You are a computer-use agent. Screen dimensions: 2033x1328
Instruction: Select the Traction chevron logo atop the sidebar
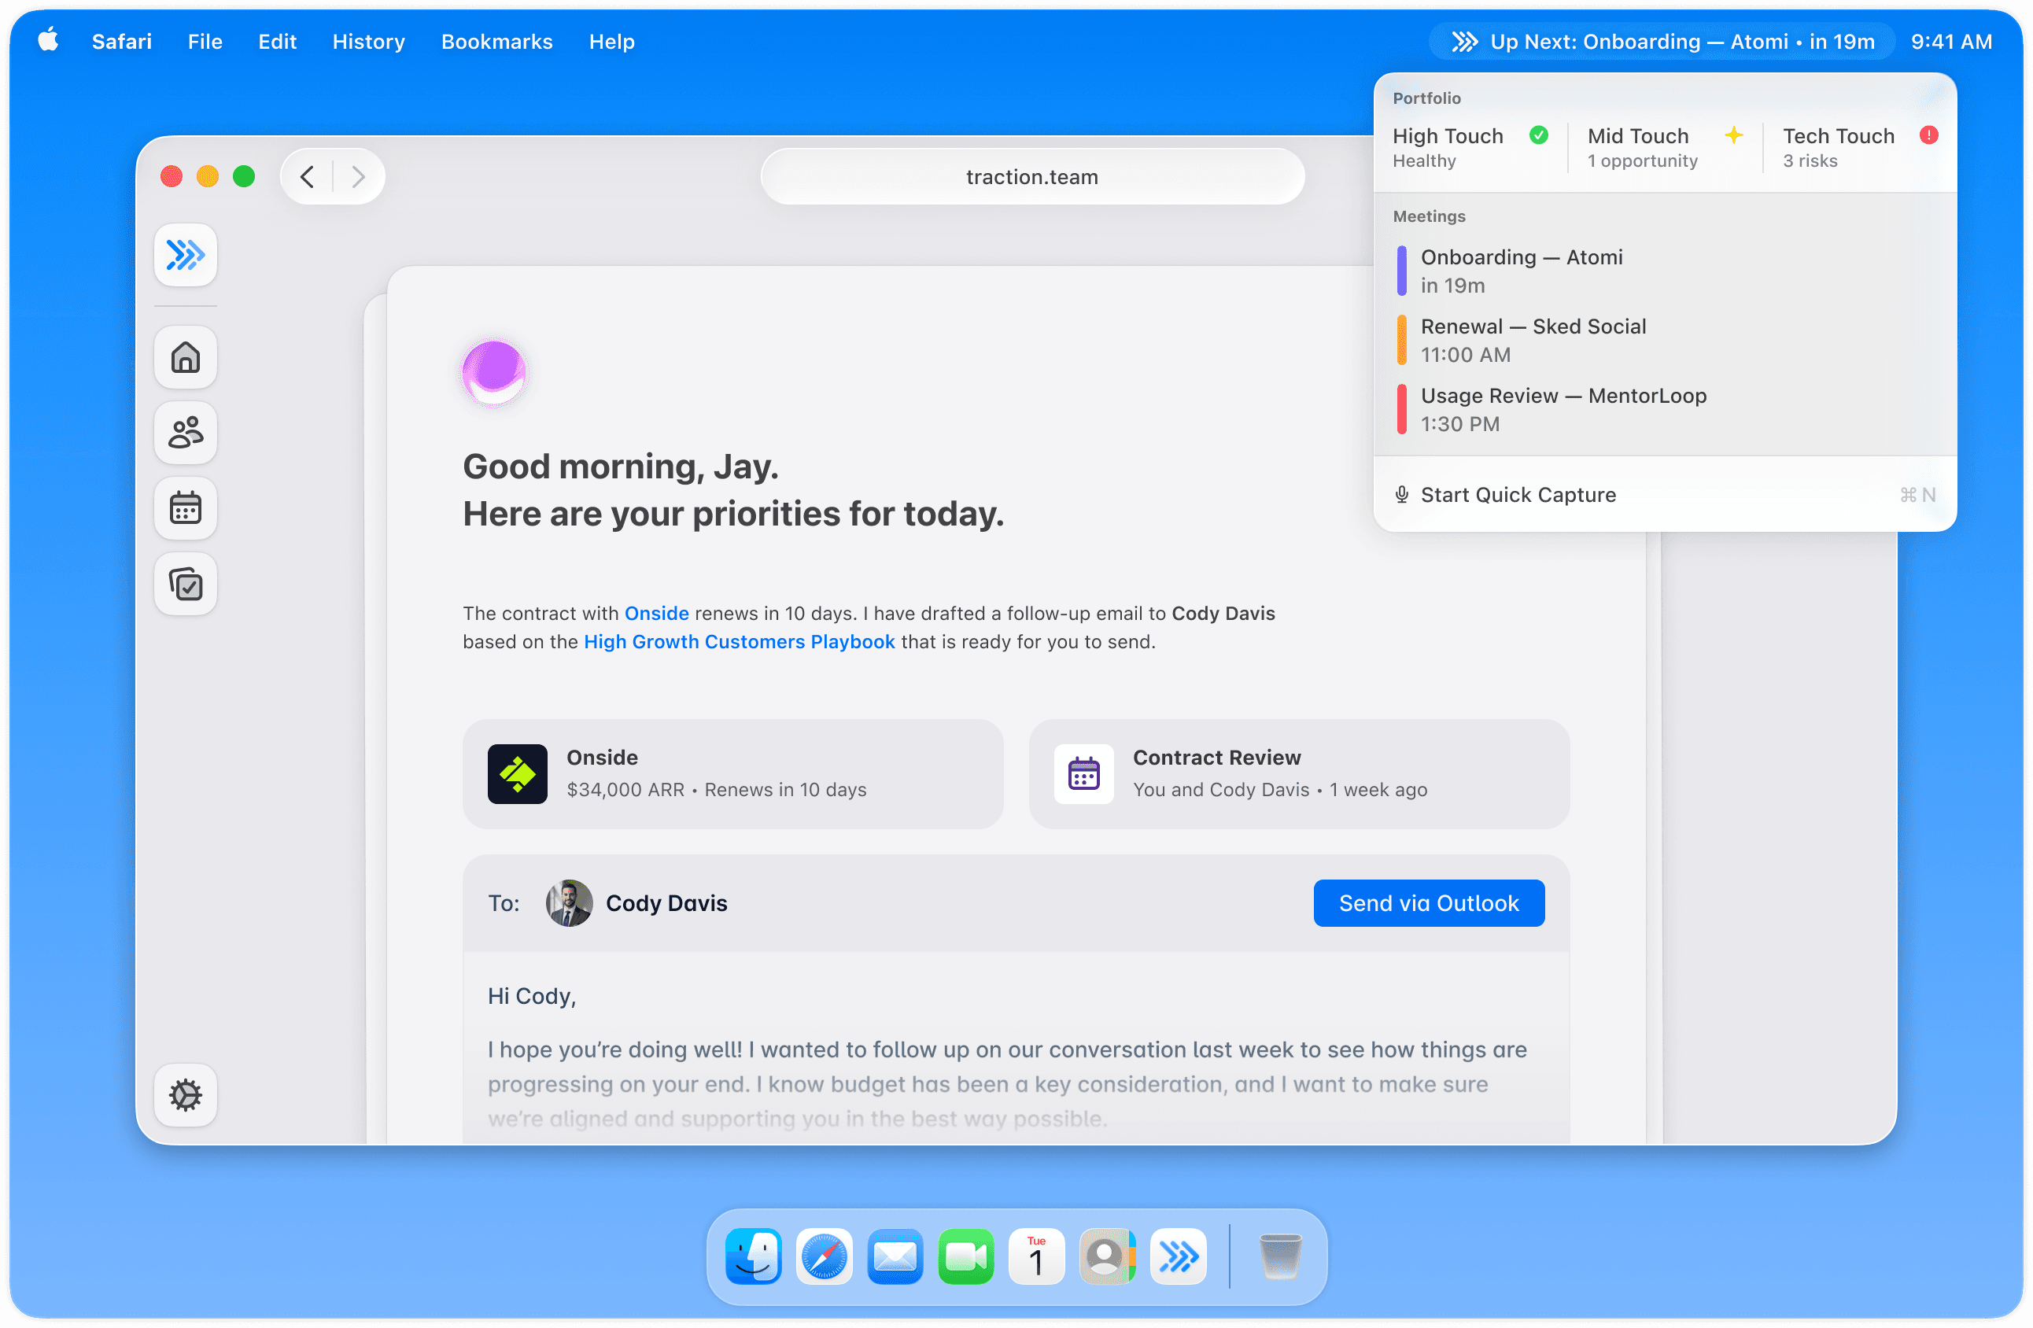(186, 253)
